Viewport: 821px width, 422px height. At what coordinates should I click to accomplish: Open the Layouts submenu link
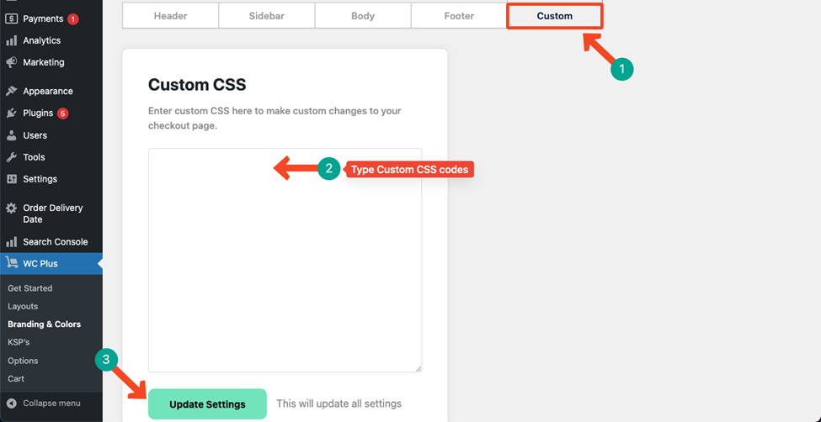click(23, 307)
